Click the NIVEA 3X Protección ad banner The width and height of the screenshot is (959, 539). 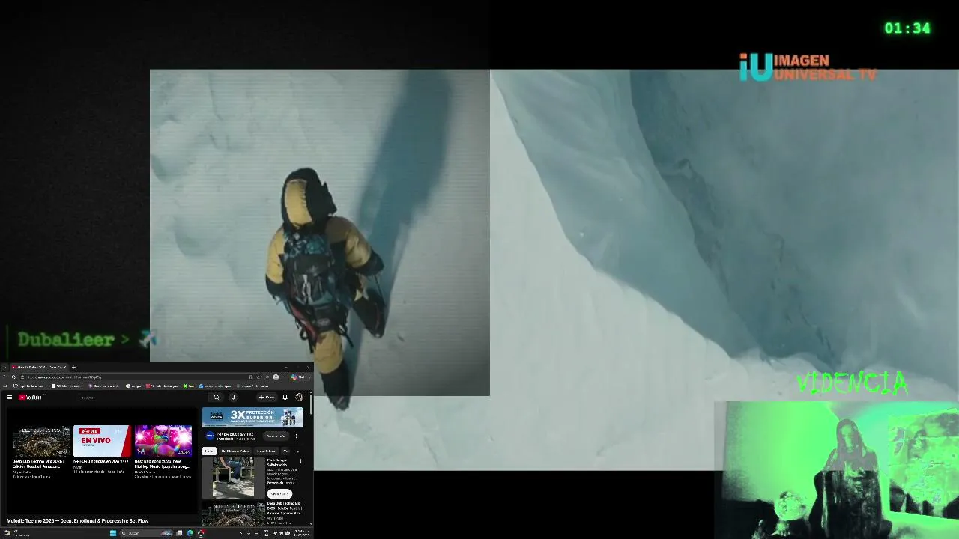(252, 417)
